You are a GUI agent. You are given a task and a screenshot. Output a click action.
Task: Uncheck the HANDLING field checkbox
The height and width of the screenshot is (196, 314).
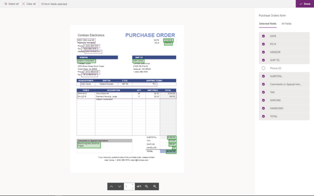(x=263, y=108)
